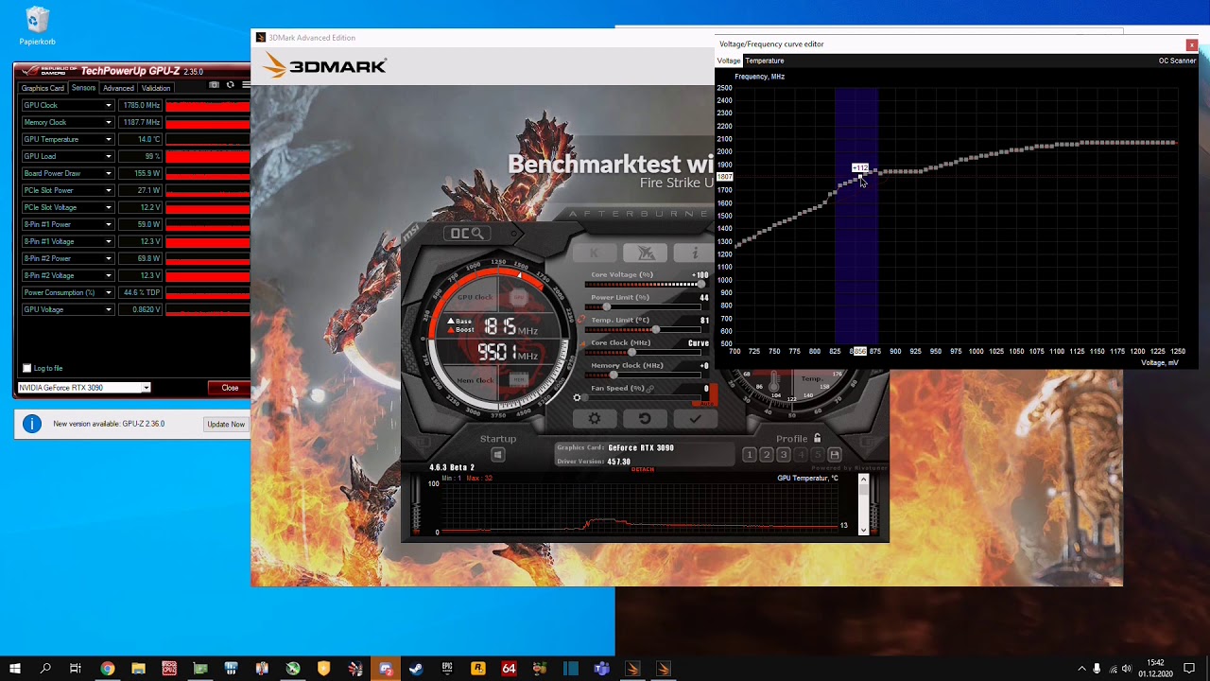Open Google Chrome from the taskbar
1210x681 pixels.
coord(107,669)
